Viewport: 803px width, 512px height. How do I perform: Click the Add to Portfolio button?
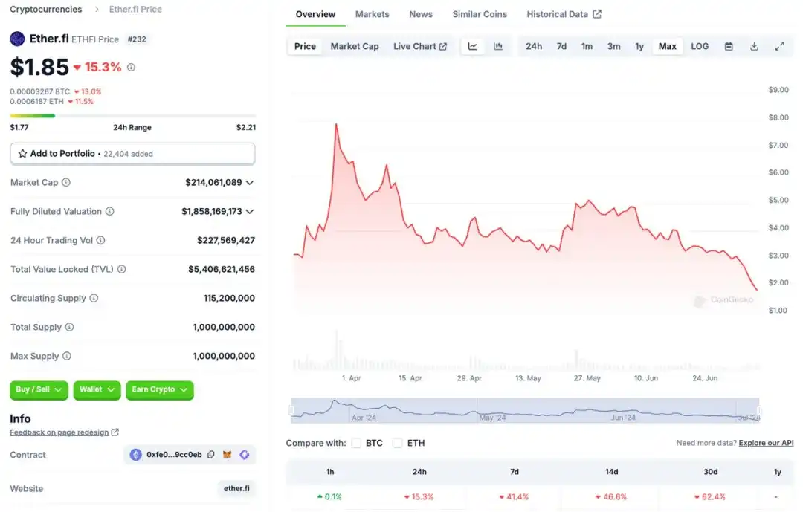[132, 154]
